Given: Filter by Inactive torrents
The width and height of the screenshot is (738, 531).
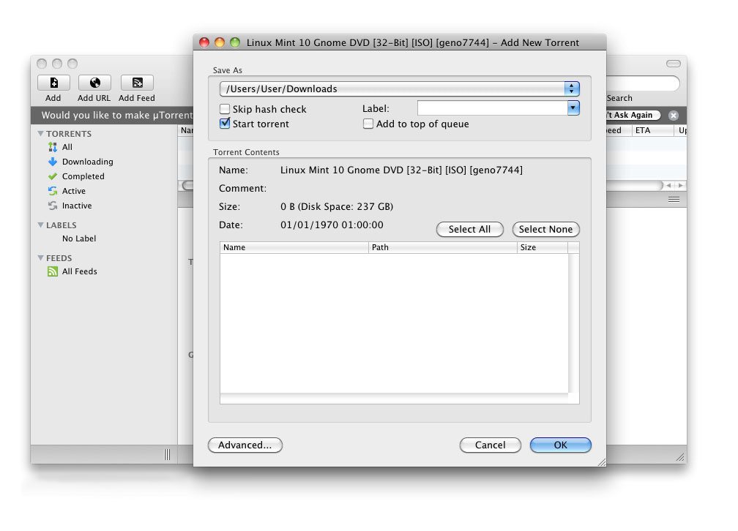Looking at the screenshot, I should (x=76, y=206).
